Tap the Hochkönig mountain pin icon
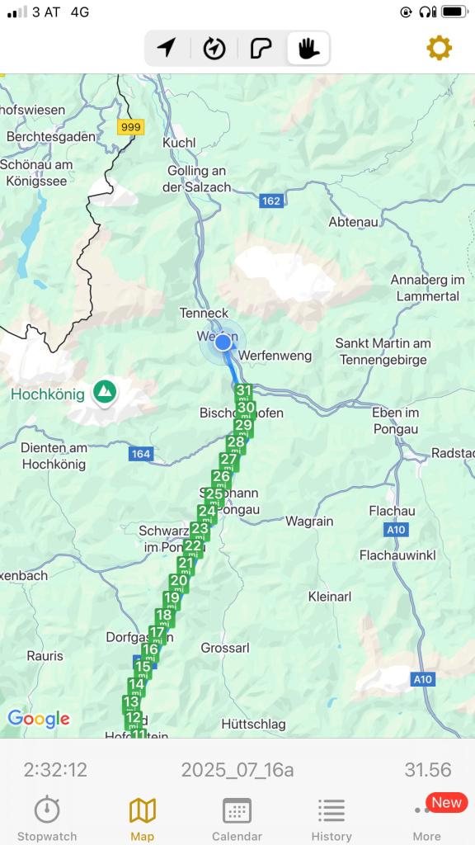Image resolution: width=475 pixels, height=845 pixels. tap(105, 392)
